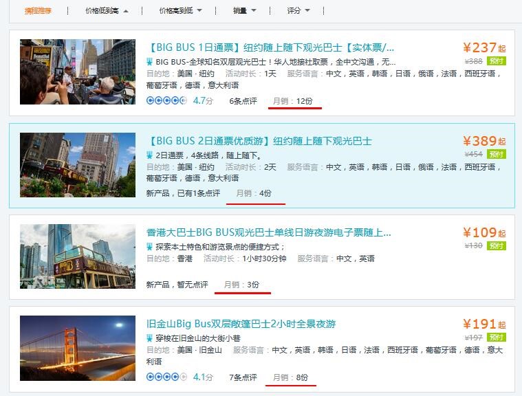Click 月销：8份 text

pos(290,377)
